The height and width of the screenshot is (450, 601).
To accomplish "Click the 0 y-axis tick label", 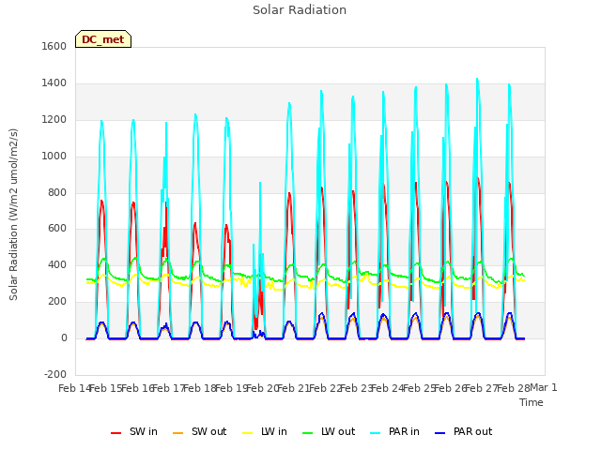I will tap(64, 338).
